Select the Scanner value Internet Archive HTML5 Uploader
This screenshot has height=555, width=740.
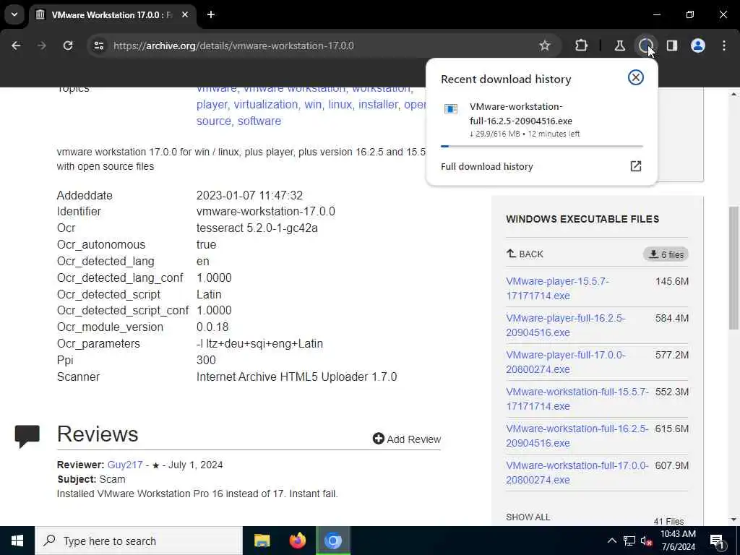coord(296,377)
